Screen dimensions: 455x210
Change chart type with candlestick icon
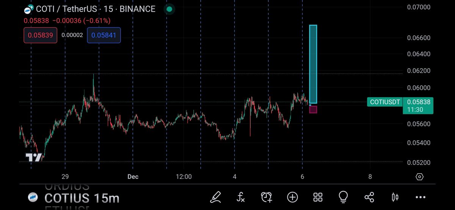(395, 197)
